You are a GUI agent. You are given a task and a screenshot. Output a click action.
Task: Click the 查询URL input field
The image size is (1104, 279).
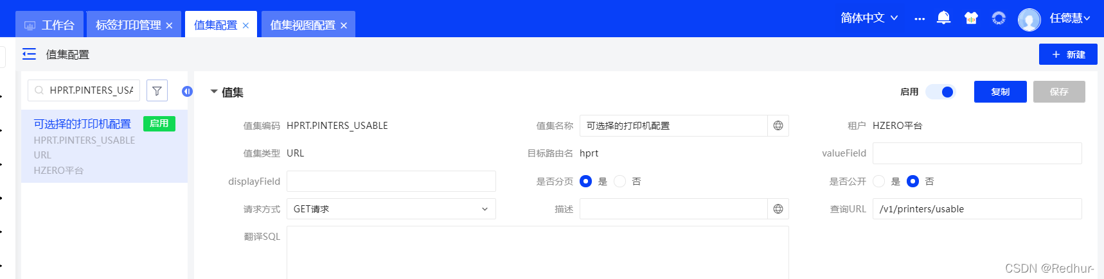977,209
